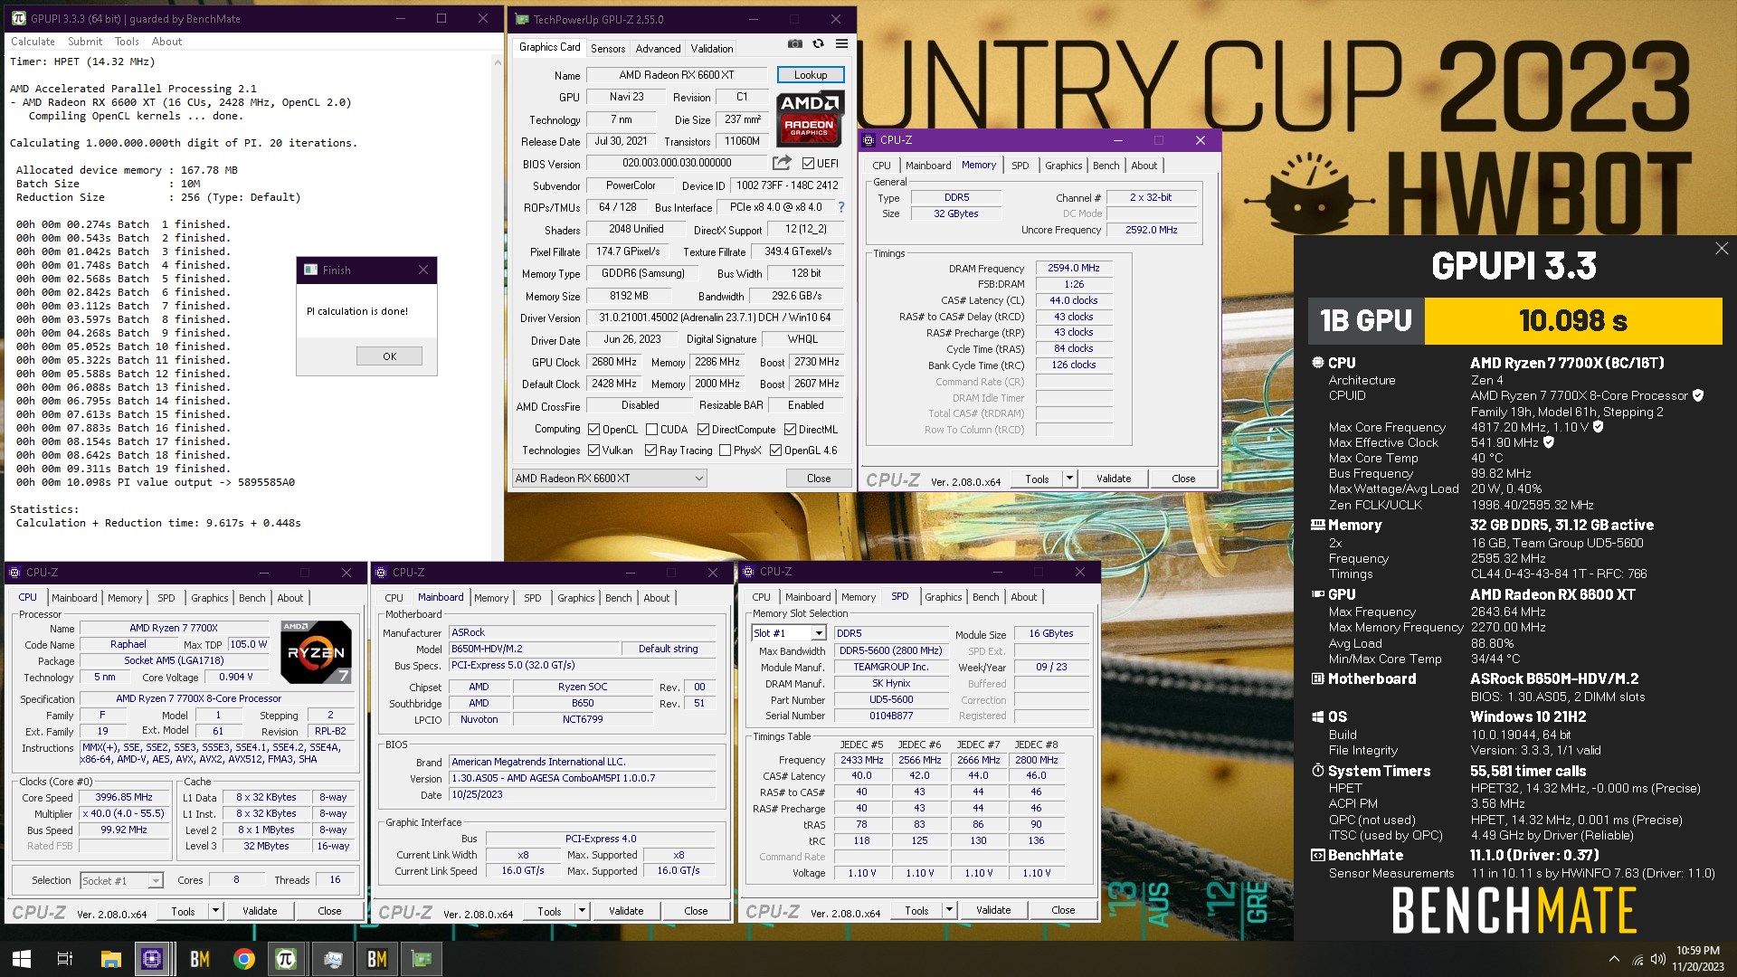Click Validate in CPU-Z Mainboard window
Screen dimensions: 1737x977
(626, 911)
